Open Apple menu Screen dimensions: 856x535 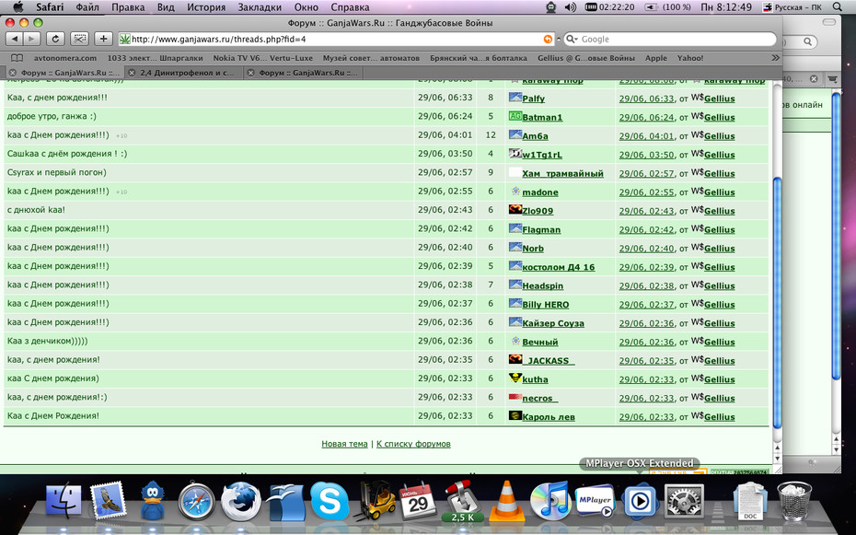[18, 7]
